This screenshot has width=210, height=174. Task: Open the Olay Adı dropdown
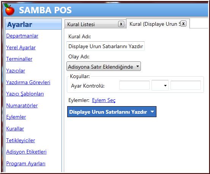click(104, 66)
